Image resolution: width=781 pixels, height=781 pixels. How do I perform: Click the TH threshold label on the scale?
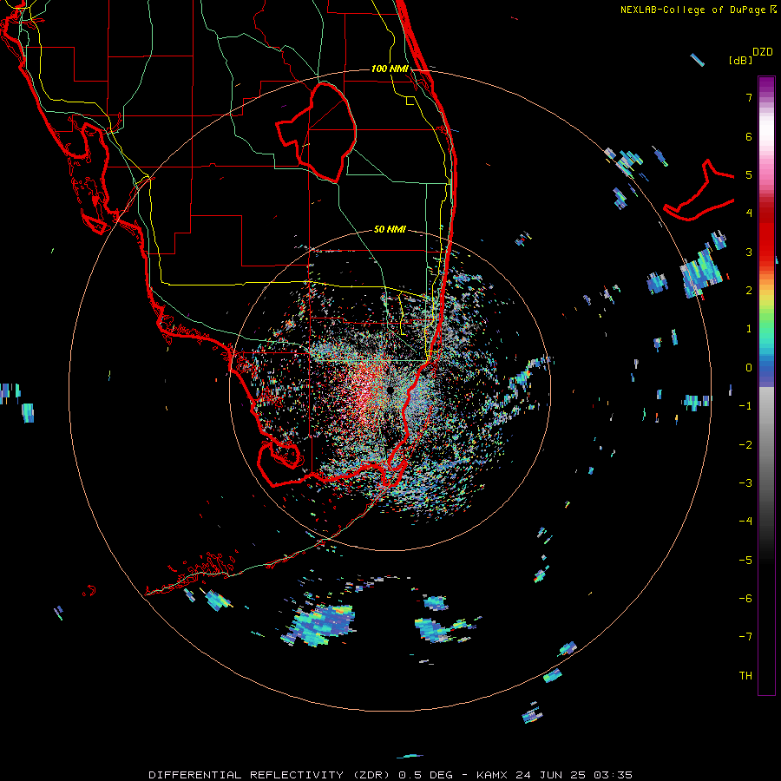coord(745,675)
